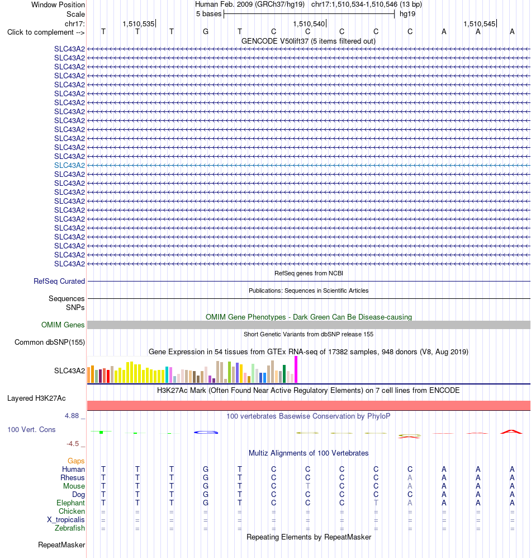Click the 4.88 PhyloP upper scale value
The image size is (531, 558).
(x=72, y=416)
